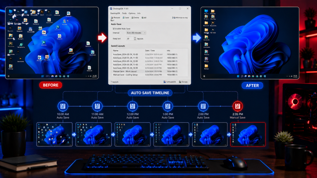Click the red 2:35 PM Manual Save icon
This screenshot has width=317, height=178.
(x=237, y=106)
